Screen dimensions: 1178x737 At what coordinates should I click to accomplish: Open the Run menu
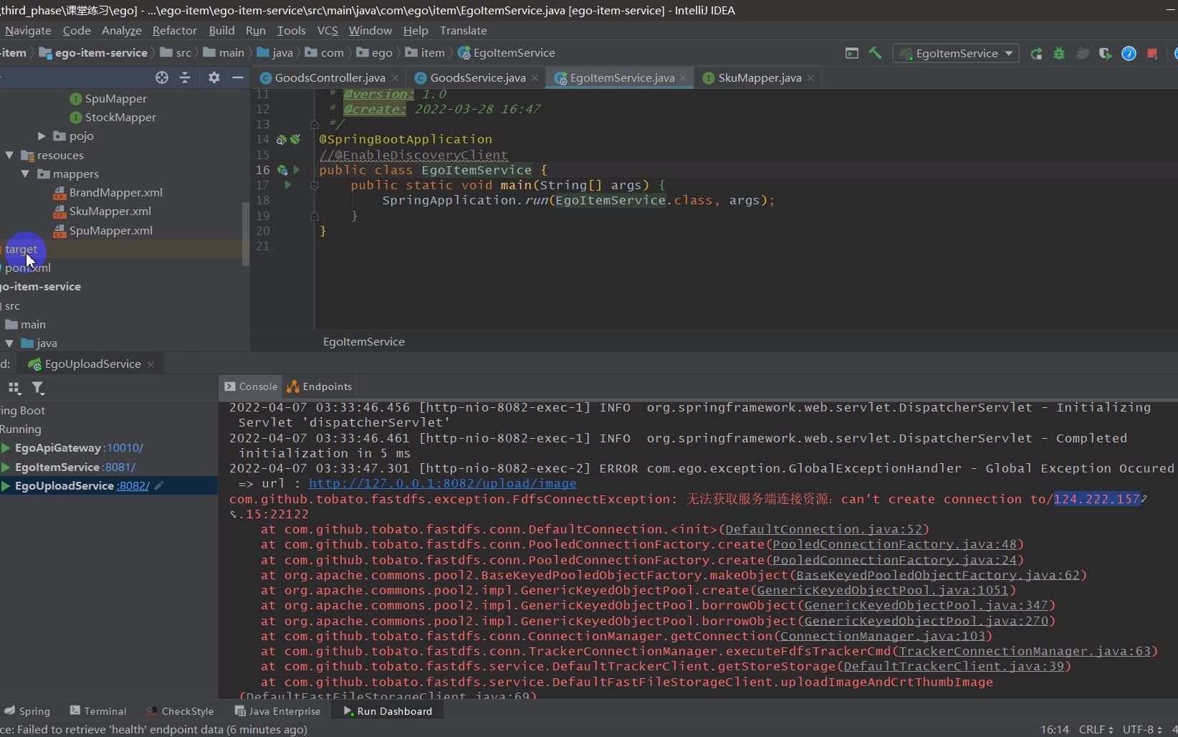(255, 30)
